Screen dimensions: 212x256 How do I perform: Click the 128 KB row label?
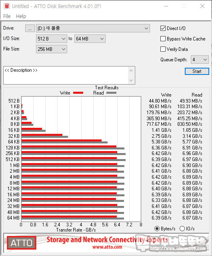pos(12,147)
